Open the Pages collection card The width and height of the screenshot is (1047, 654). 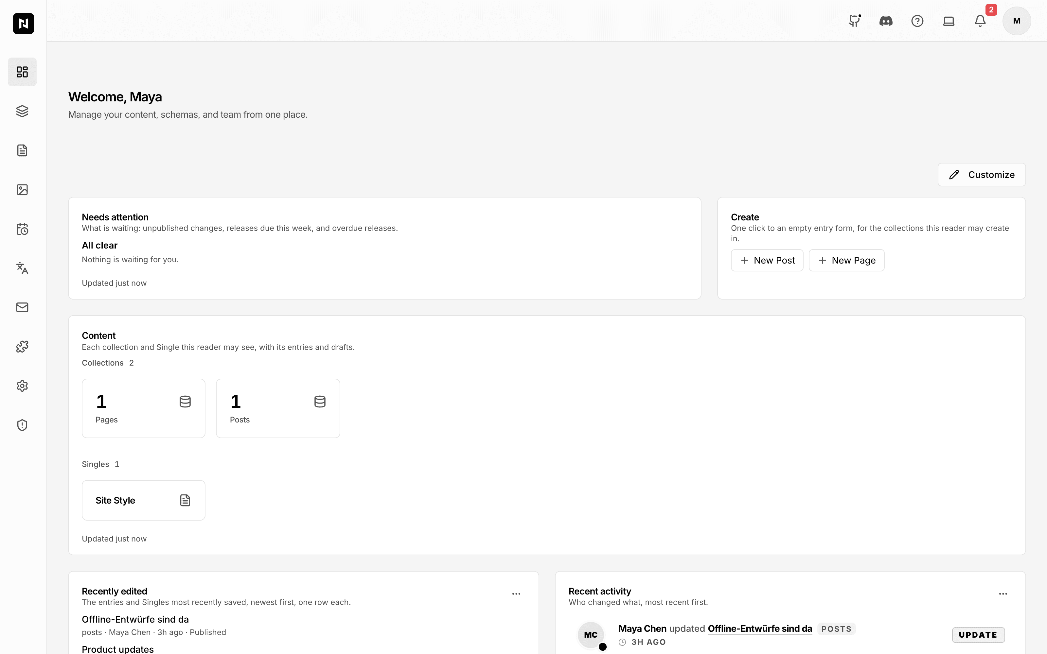144,408
